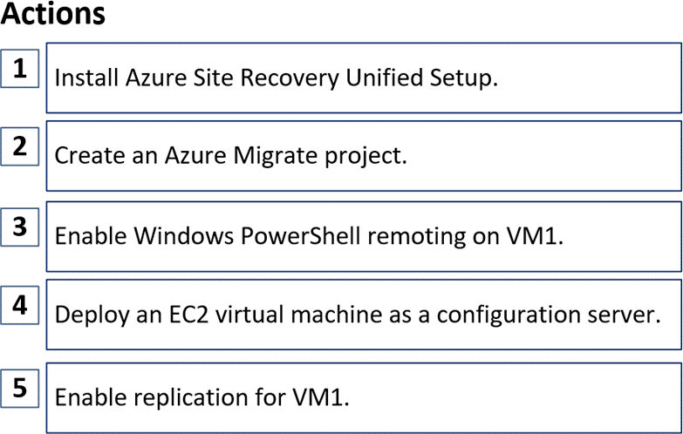Screen dimensions: 683x434
Task: Click the number 1 box
Action: click(19, 67)
